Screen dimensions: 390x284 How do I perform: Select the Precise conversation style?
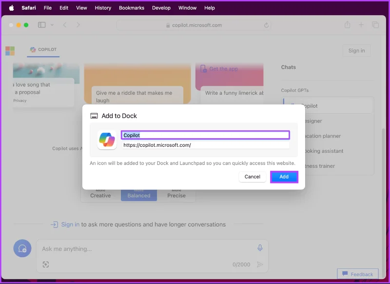tap(176, 195)
